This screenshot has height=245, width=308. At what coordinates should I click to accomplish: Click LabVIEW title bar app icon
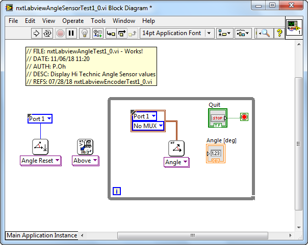pos(9,8)
